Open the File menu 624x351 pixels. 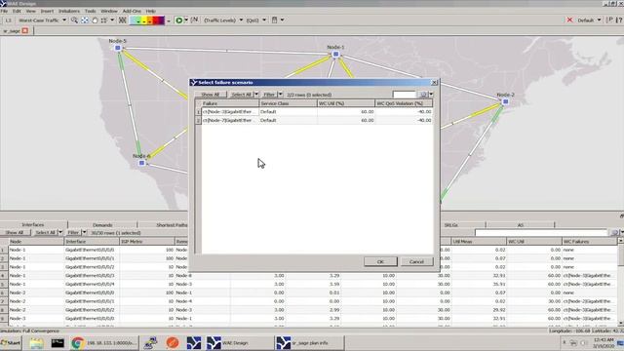4,11
